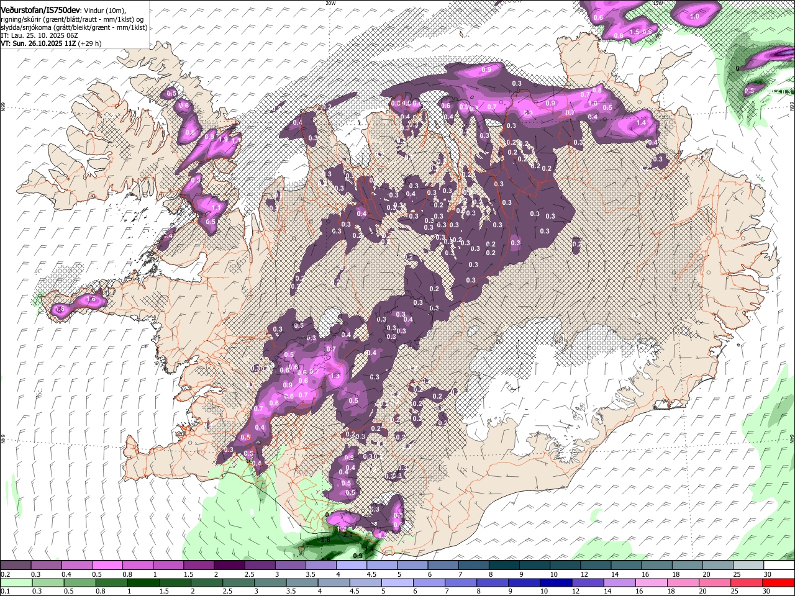
Task: Pick lower legend bar pale green swatch between 0.1 and 0.3
Action: click(16, 582)
